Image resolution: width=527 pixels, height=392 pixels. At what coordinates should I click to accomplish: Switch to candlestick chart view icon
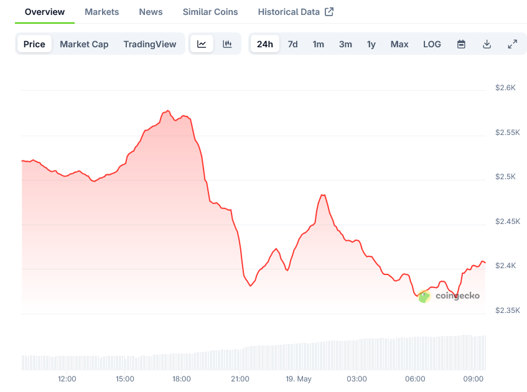click(x=227, y=44)
